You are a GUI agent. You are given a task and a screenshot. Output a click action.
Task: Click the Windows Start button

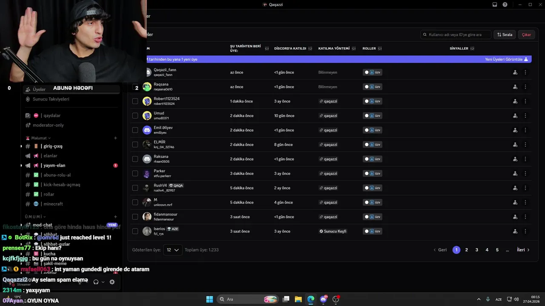tap(209, 299)
